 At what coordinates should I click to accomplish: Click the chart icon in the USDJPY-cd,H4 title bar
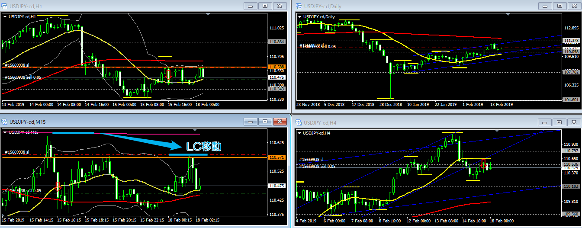[x=299, y=122]
